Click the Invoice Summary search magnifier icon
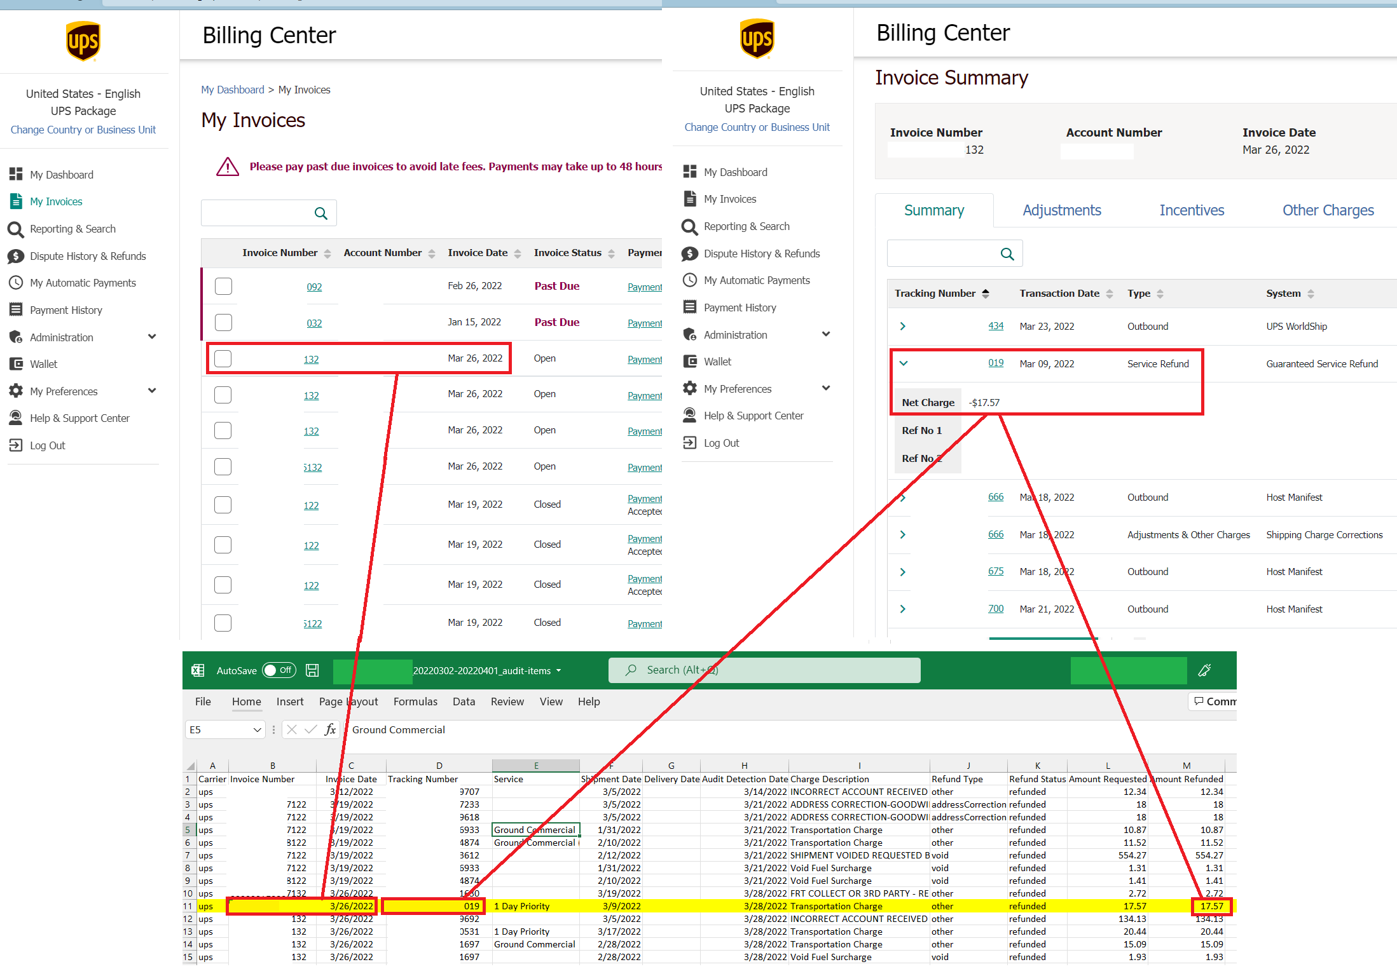This screenshot has height=969, width=1397. 1007,254
